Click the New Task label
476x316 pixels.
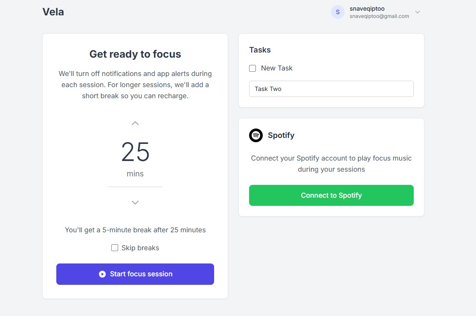point(276,68)
